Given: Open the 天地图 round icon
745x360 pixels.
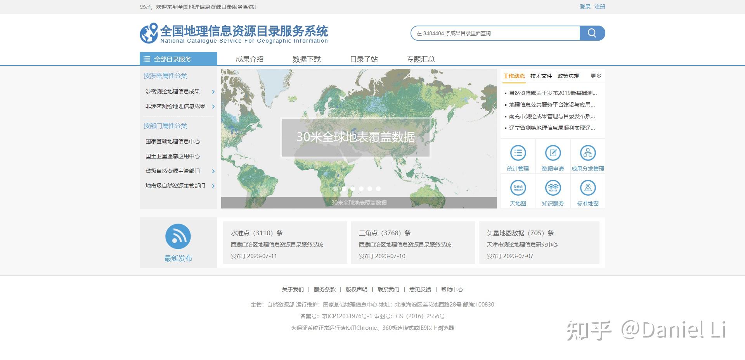Looking at the screenshot, I should 518,188.
